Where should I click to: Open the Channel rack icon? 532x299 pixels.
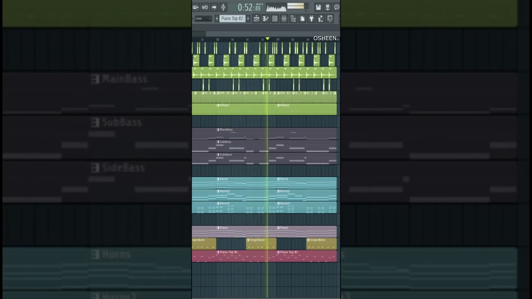click(x=275, y=19)
